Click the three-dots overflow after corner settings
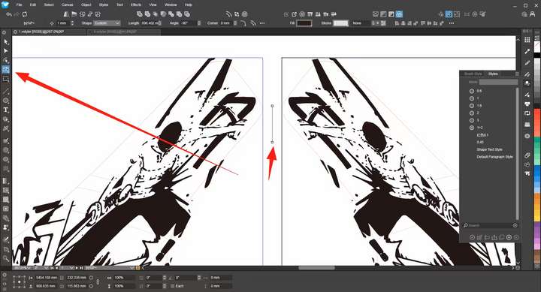The image size is (541, 292). click(x=262, y=23)
